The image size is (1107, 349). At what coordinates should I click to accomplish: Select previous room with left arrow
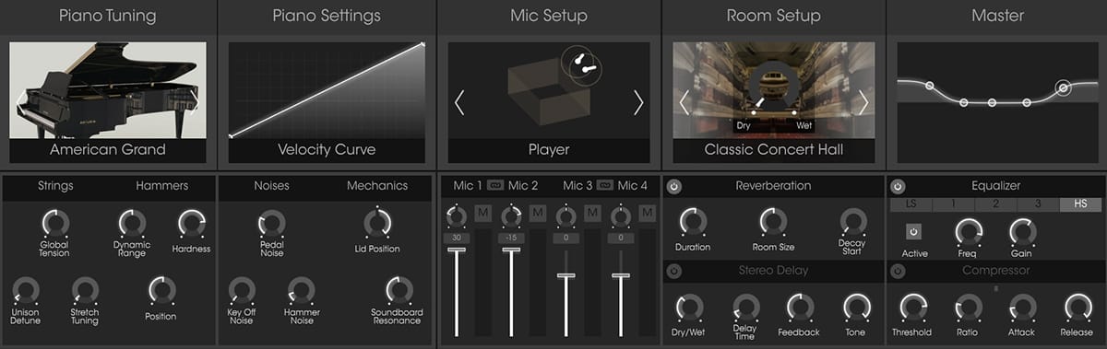coord(684,102)
